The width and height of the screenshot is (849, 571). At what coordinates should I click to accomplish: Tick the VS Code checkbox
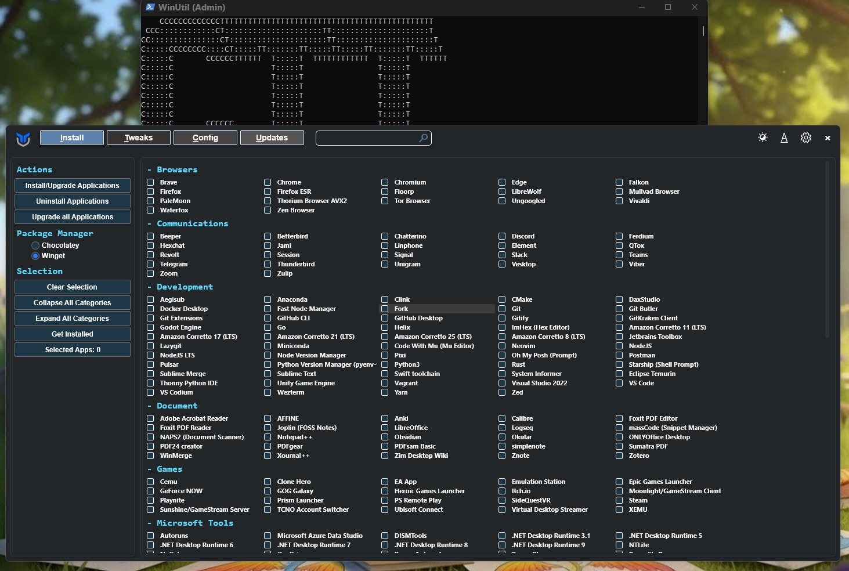(x=619, y=383)
